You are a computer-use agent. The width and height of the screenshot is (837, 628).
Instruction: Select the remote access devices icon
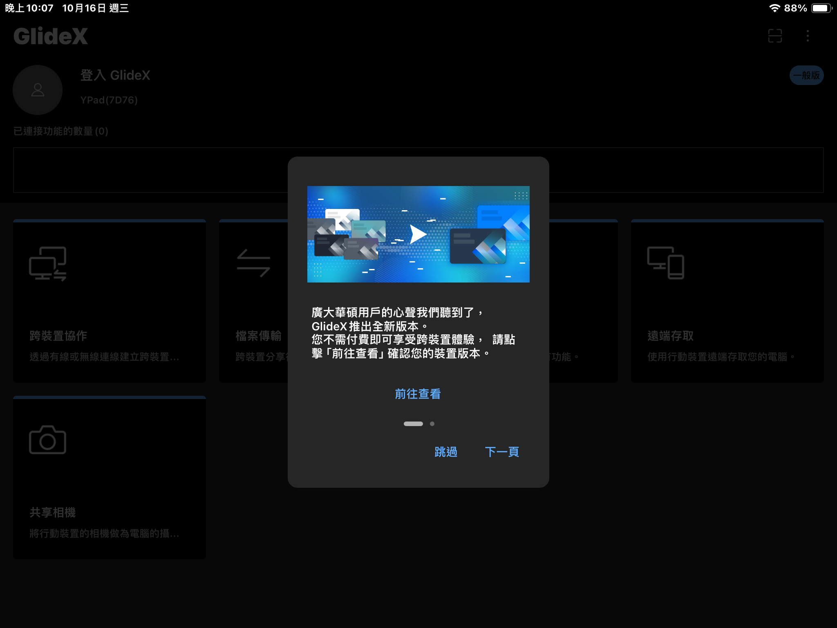point(666,263)
